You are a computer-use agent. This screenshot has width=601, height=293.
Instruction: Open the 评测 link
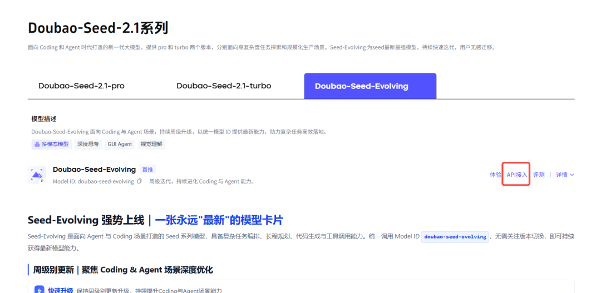pyautogui.click(x=539, y=175)
